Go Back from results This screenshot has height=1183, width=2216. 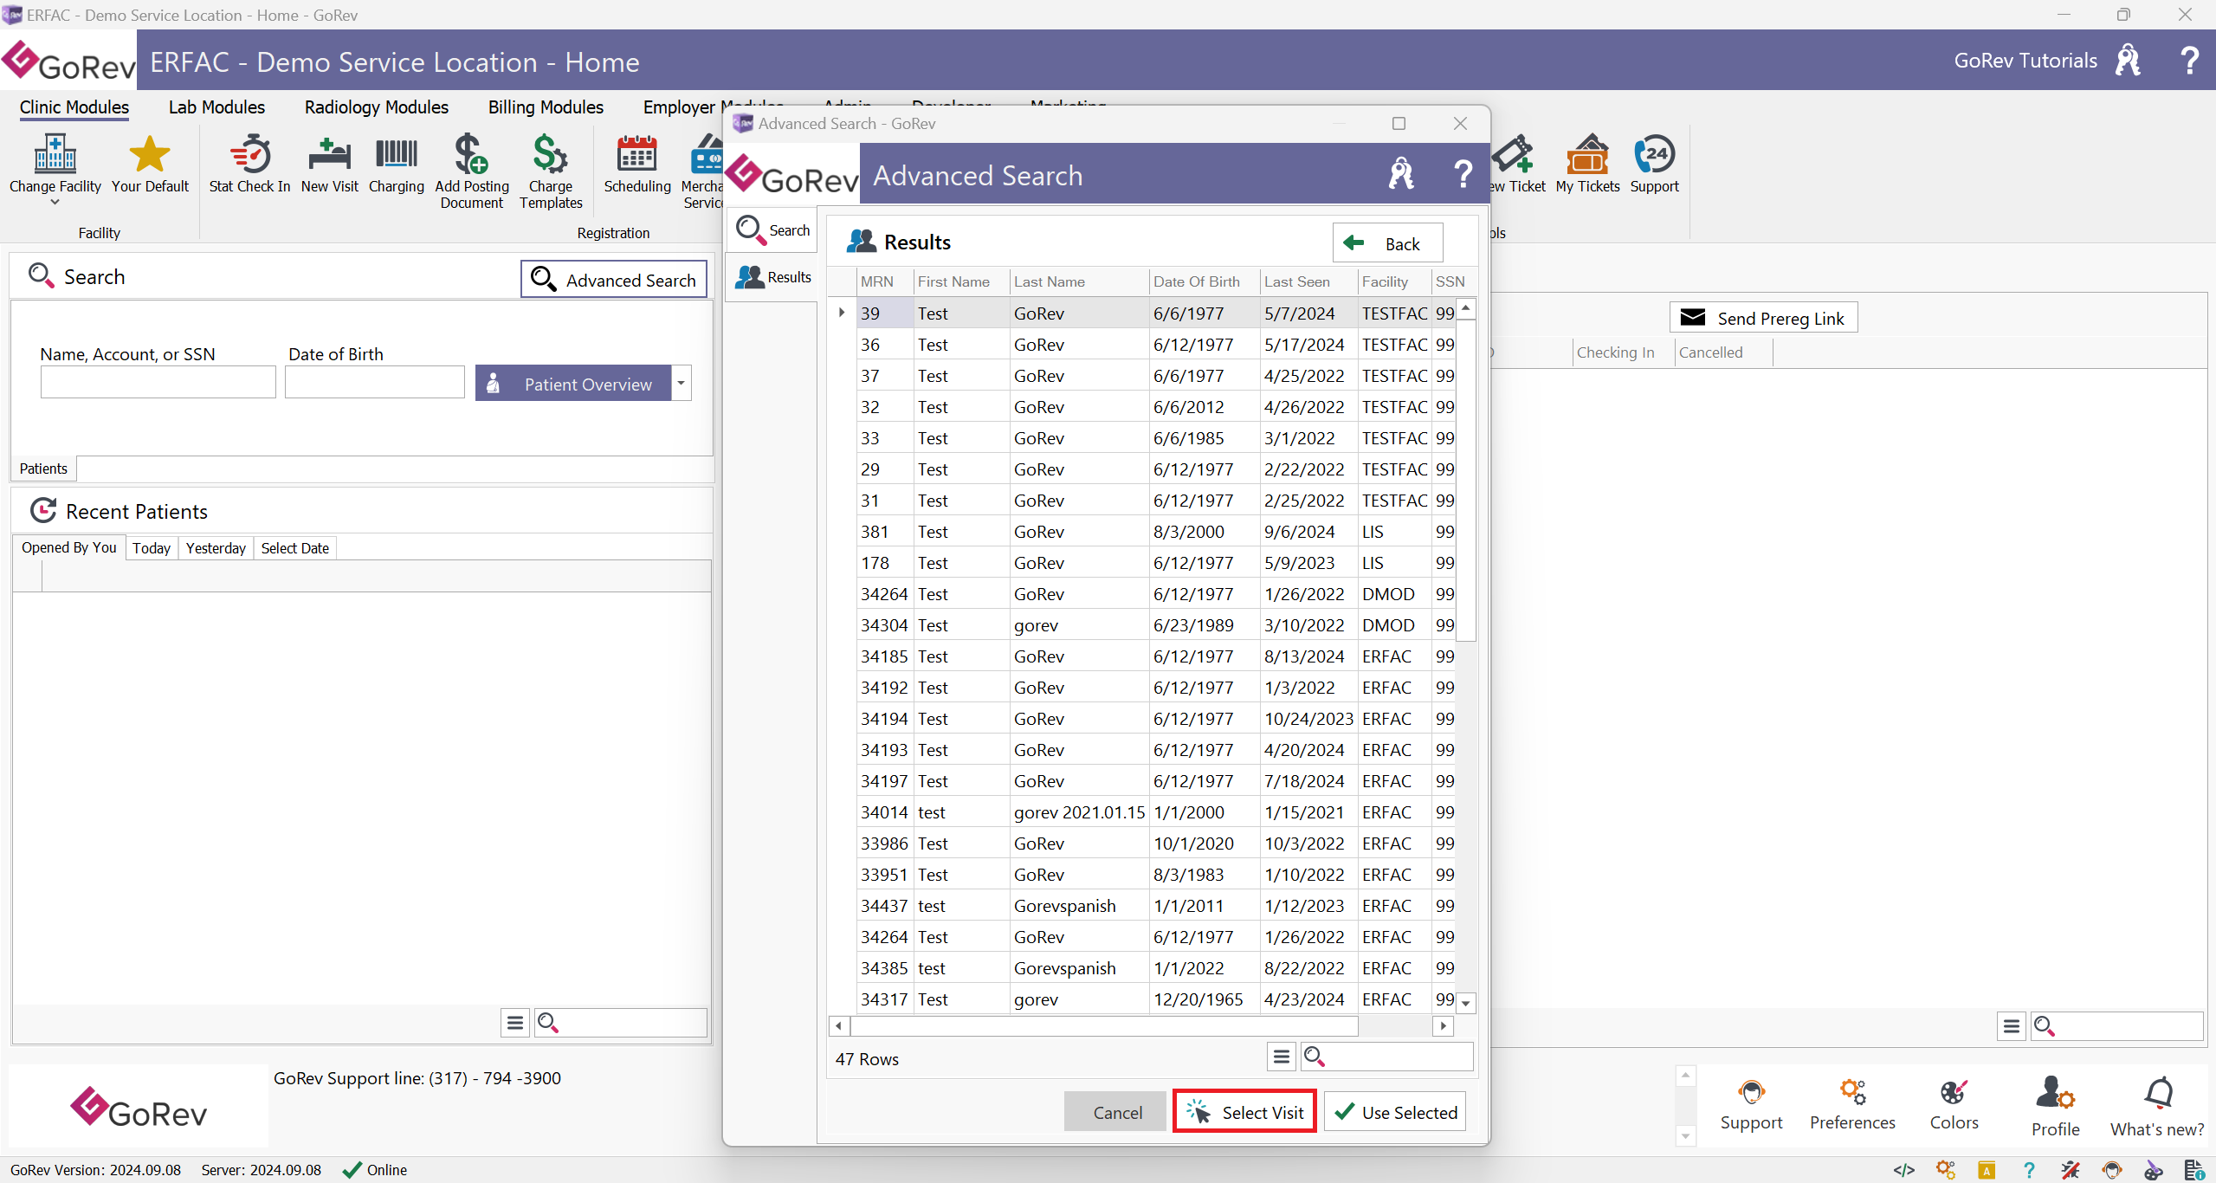click(1387, 243)
